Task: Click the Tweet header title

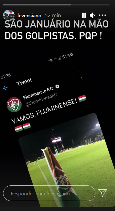Action: [24, 82]
